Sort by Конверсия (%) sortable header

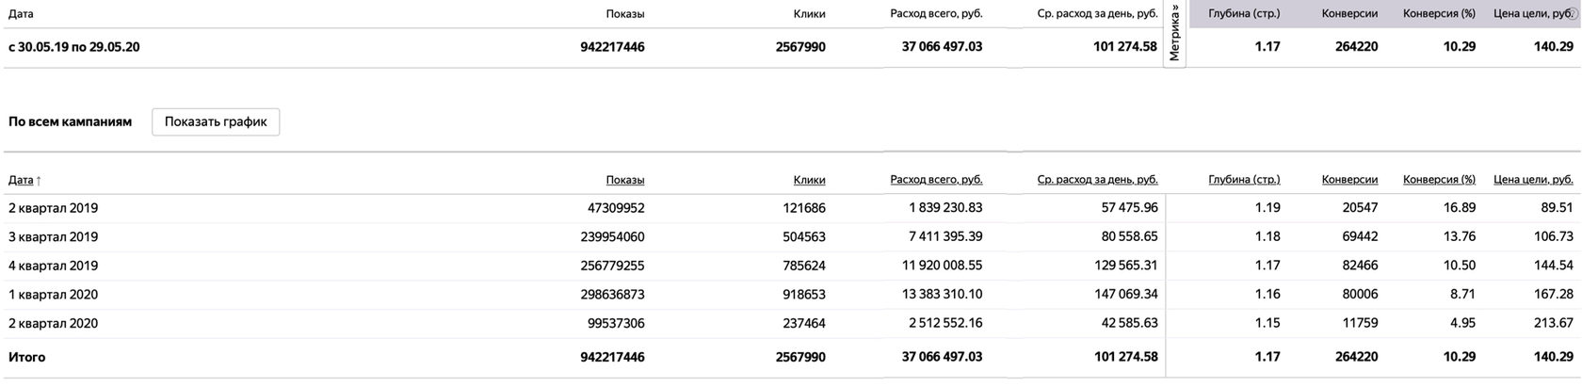(x=1439, y=180)
